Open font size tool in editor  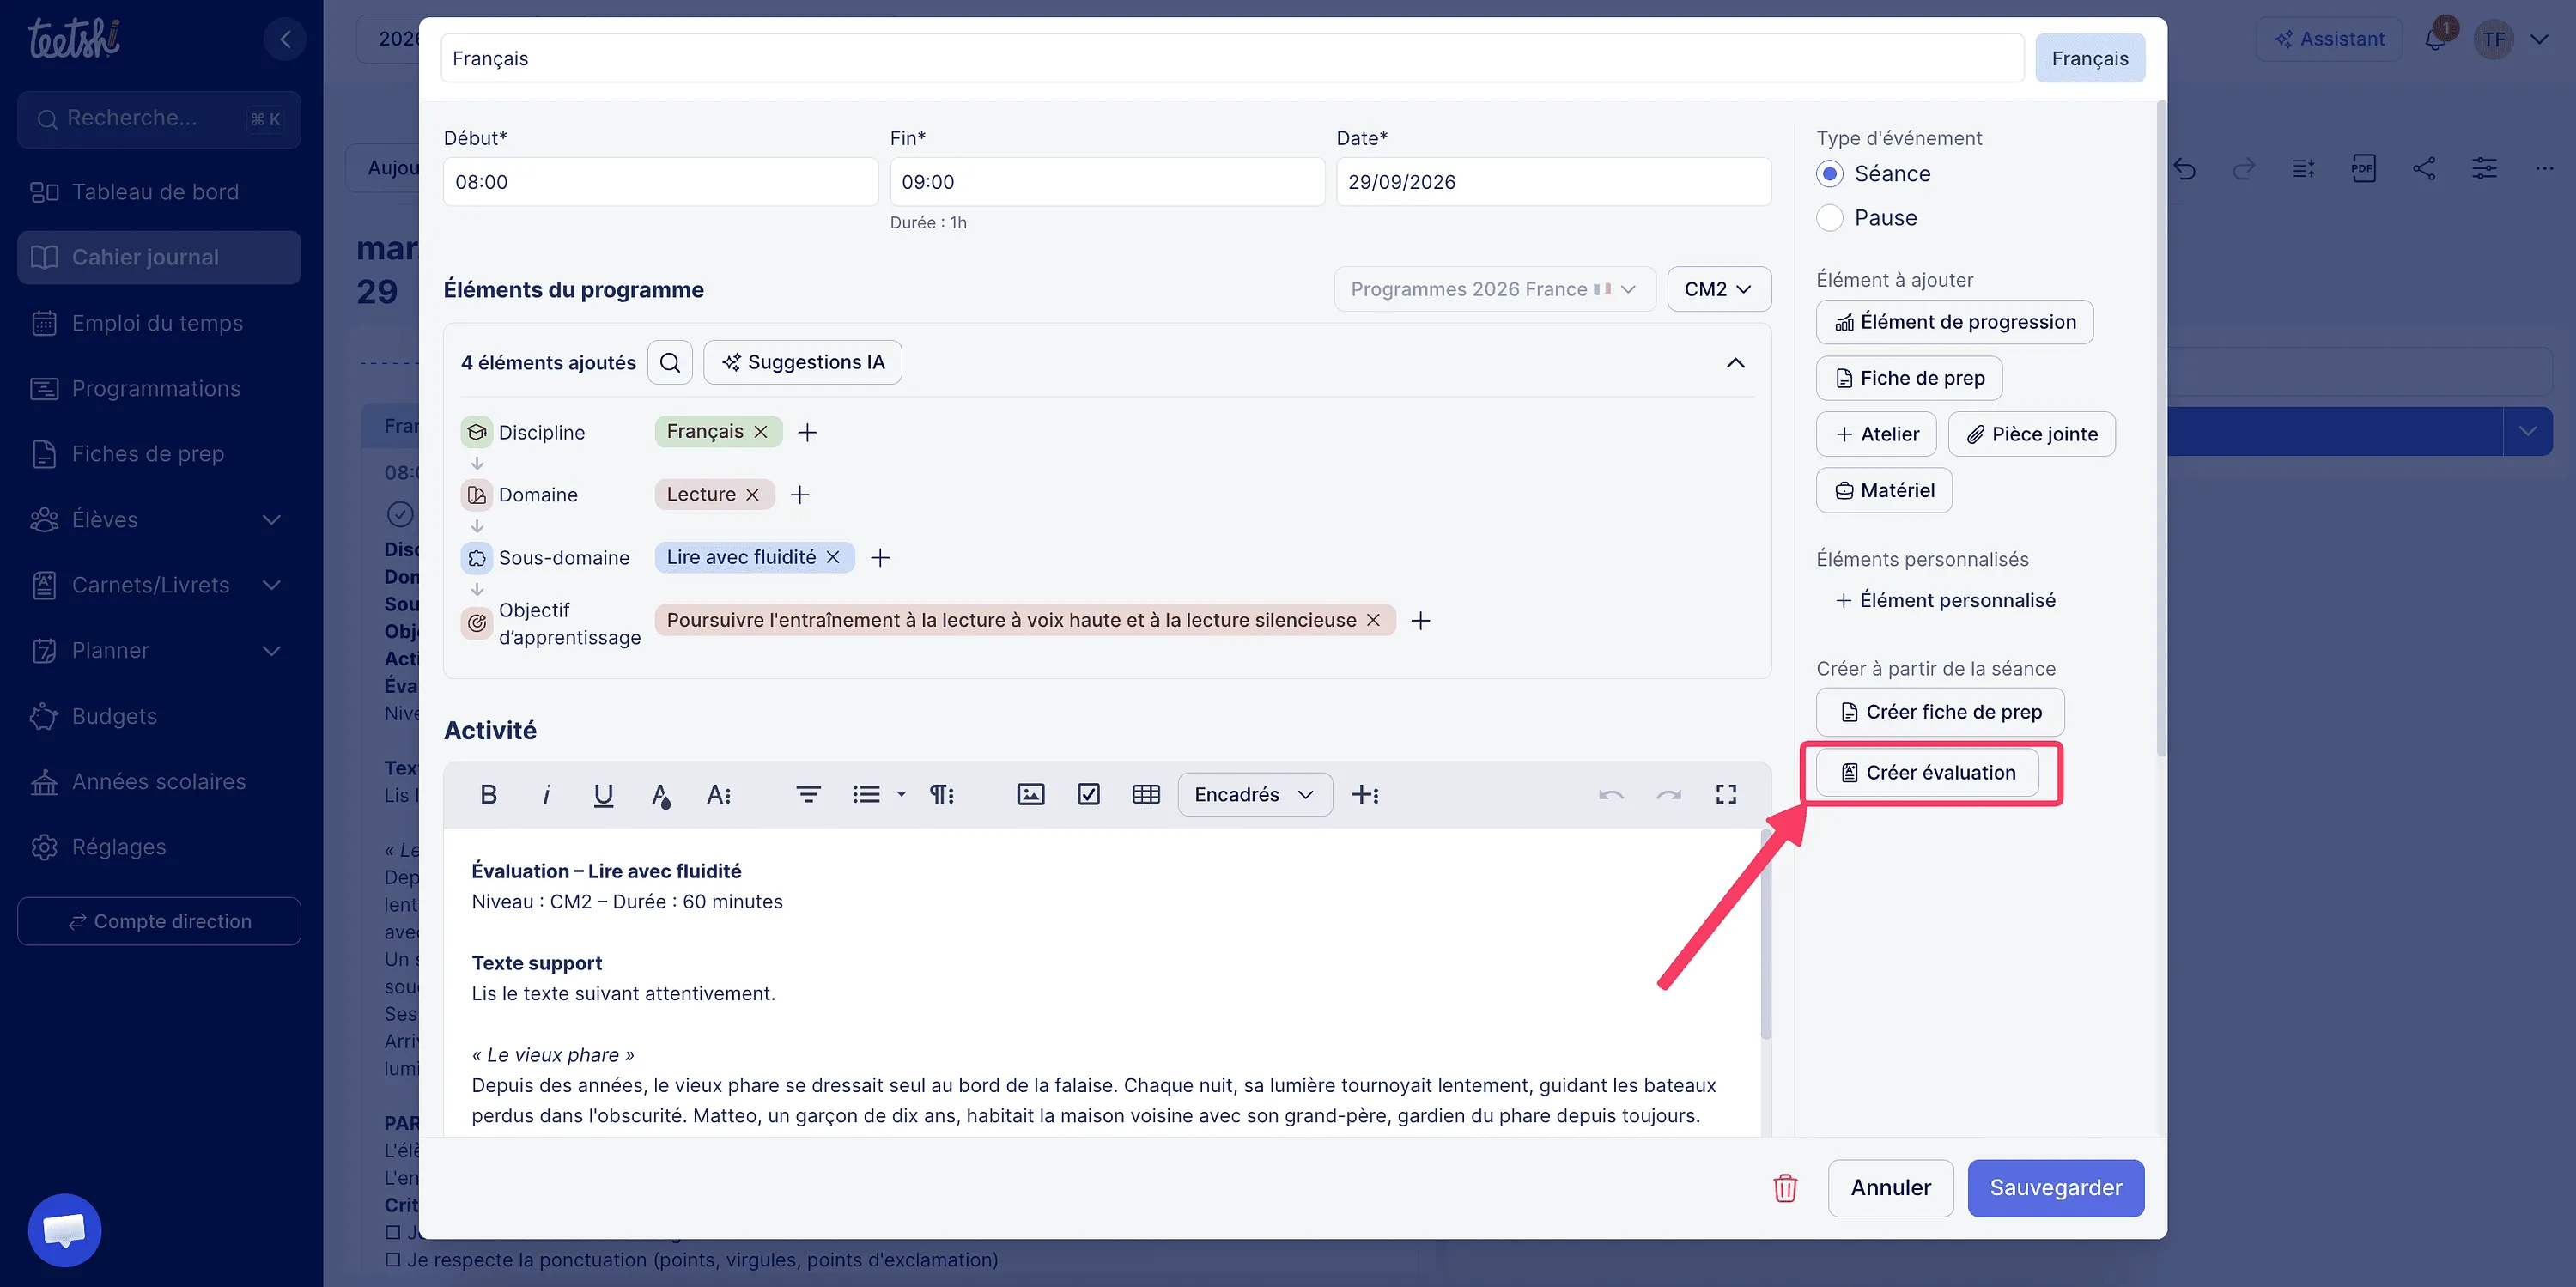click(x=718, y=794)
